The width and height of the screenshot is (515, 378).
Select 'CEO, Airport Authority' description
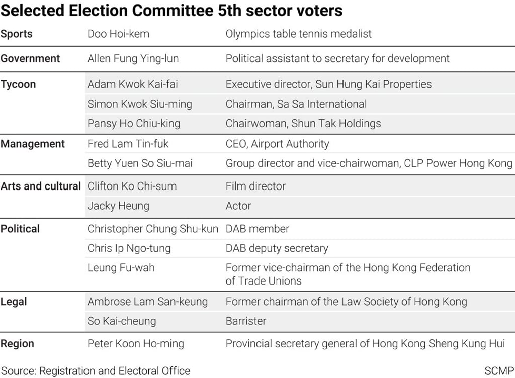(x=277, y=144)
